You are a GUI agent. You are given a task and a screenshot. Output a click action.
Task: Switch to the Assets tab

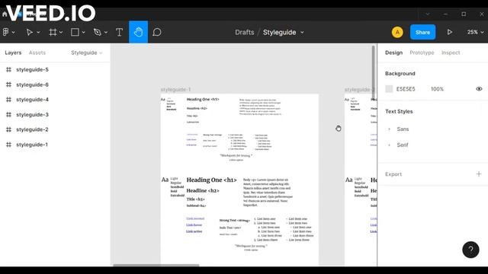(x=37, y=53)
